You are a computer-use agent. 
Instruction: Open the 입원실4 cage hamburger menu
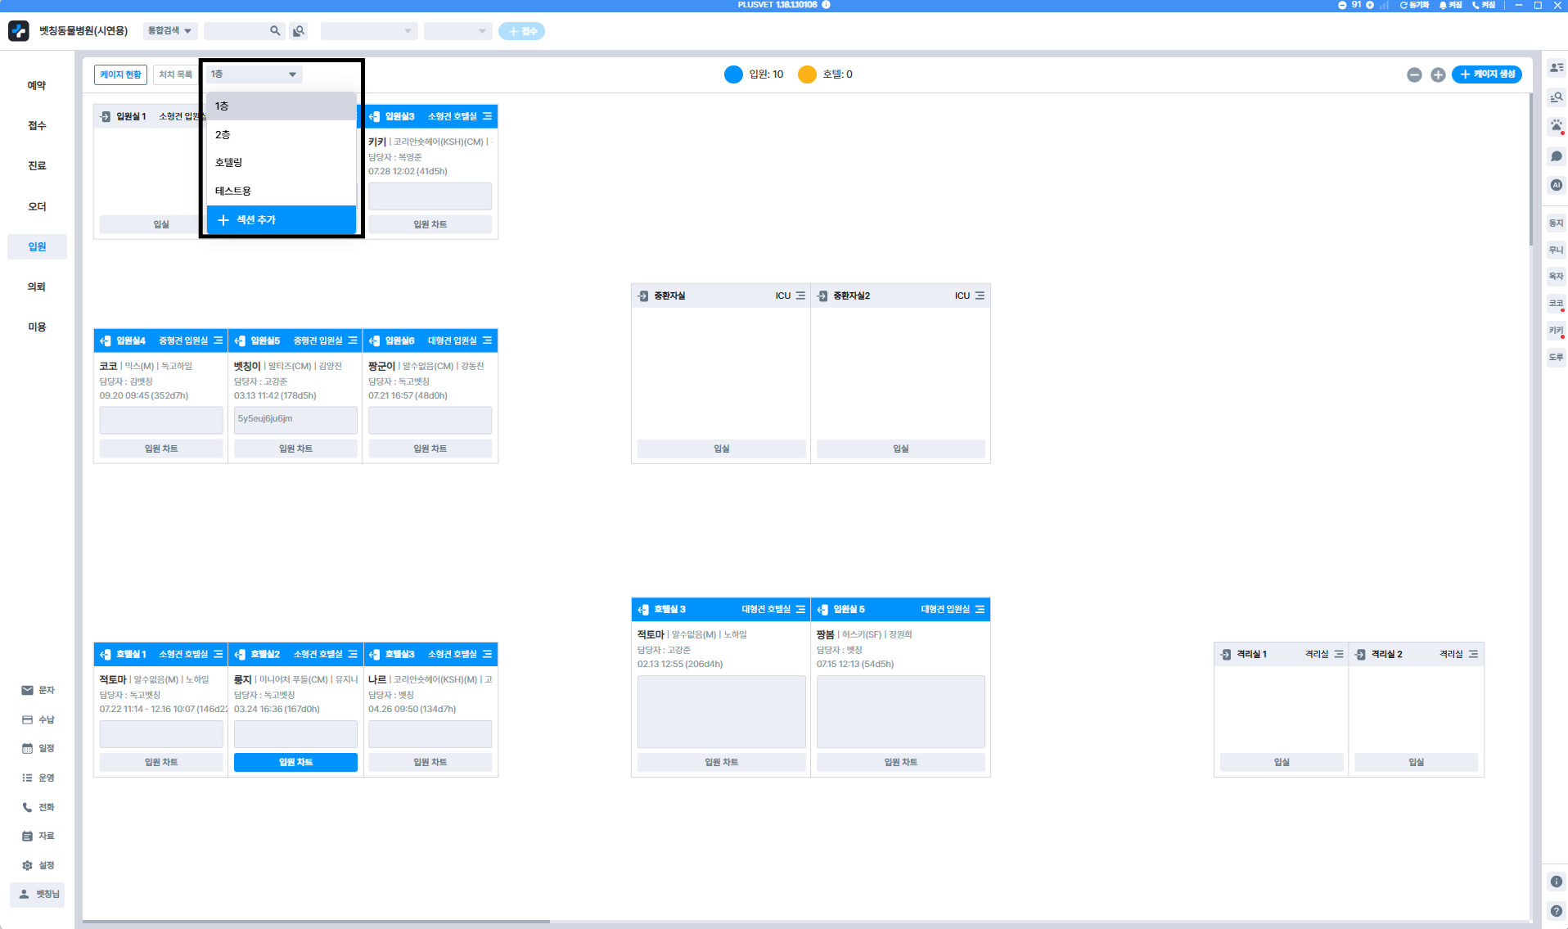tap(219, 340)
